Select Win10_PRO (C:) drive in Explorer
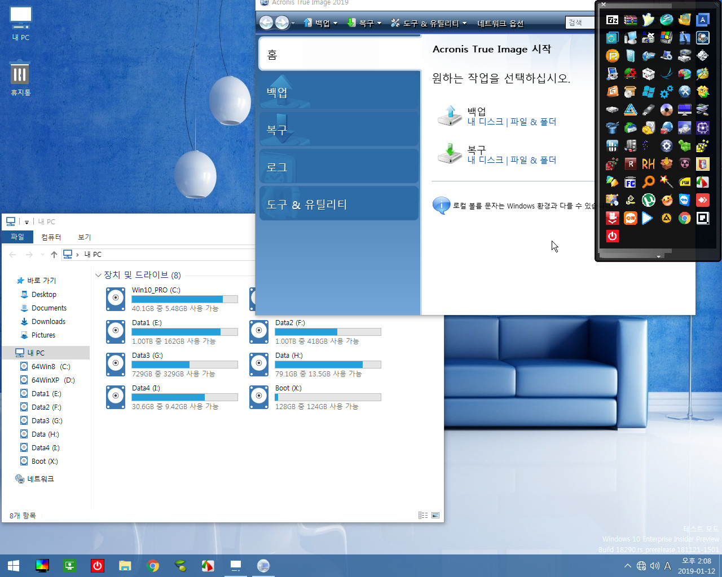 172,299
